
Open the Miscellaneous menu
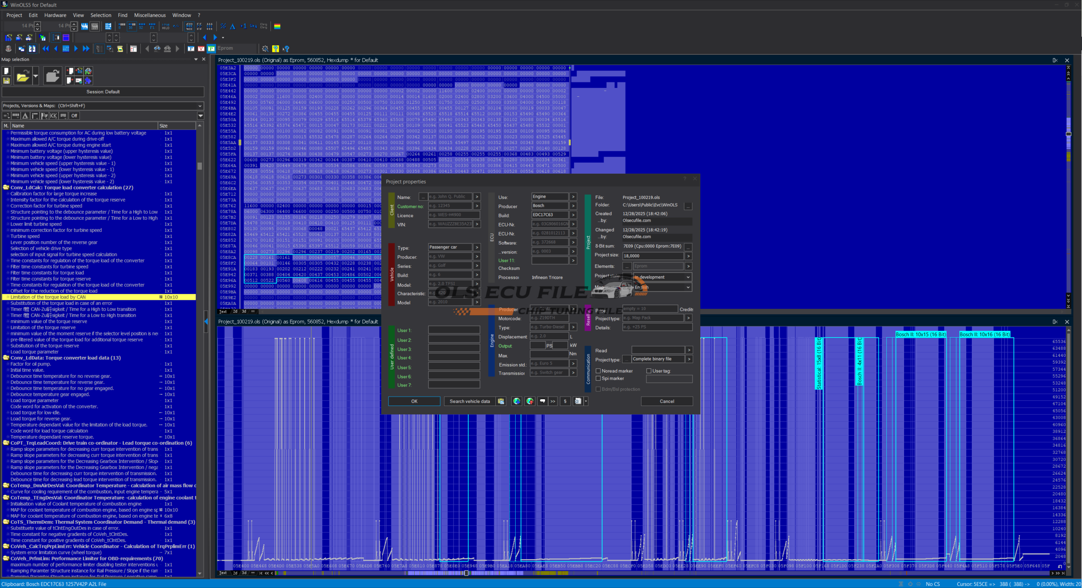(x=150, y=15)
